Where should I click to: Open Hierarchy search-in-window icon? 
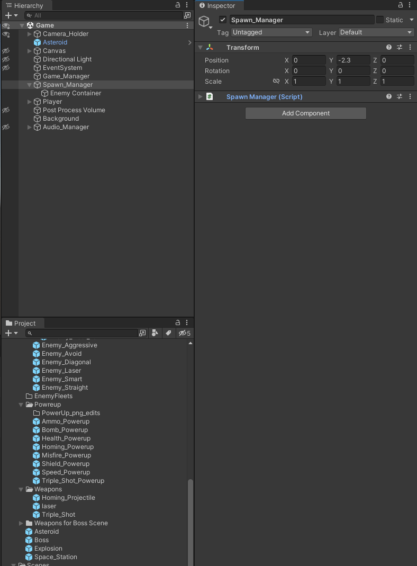pos(187,15)
